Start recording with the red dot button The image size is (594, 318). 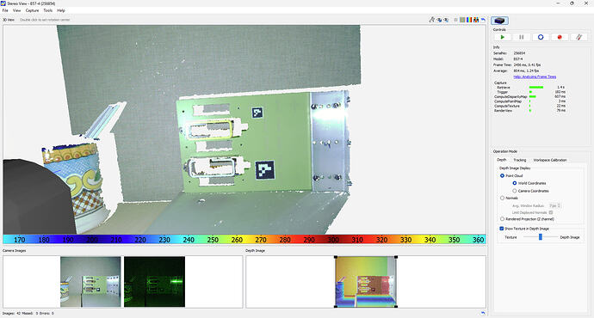point(560,37)
